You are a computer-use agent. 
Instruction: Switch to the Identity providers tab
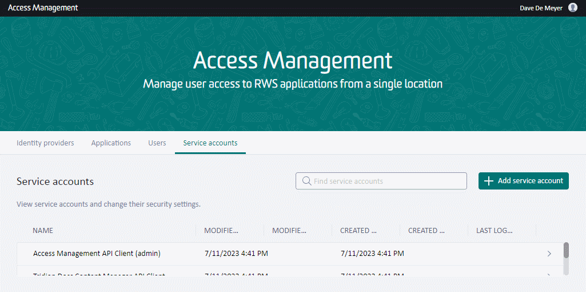(45, 143)
